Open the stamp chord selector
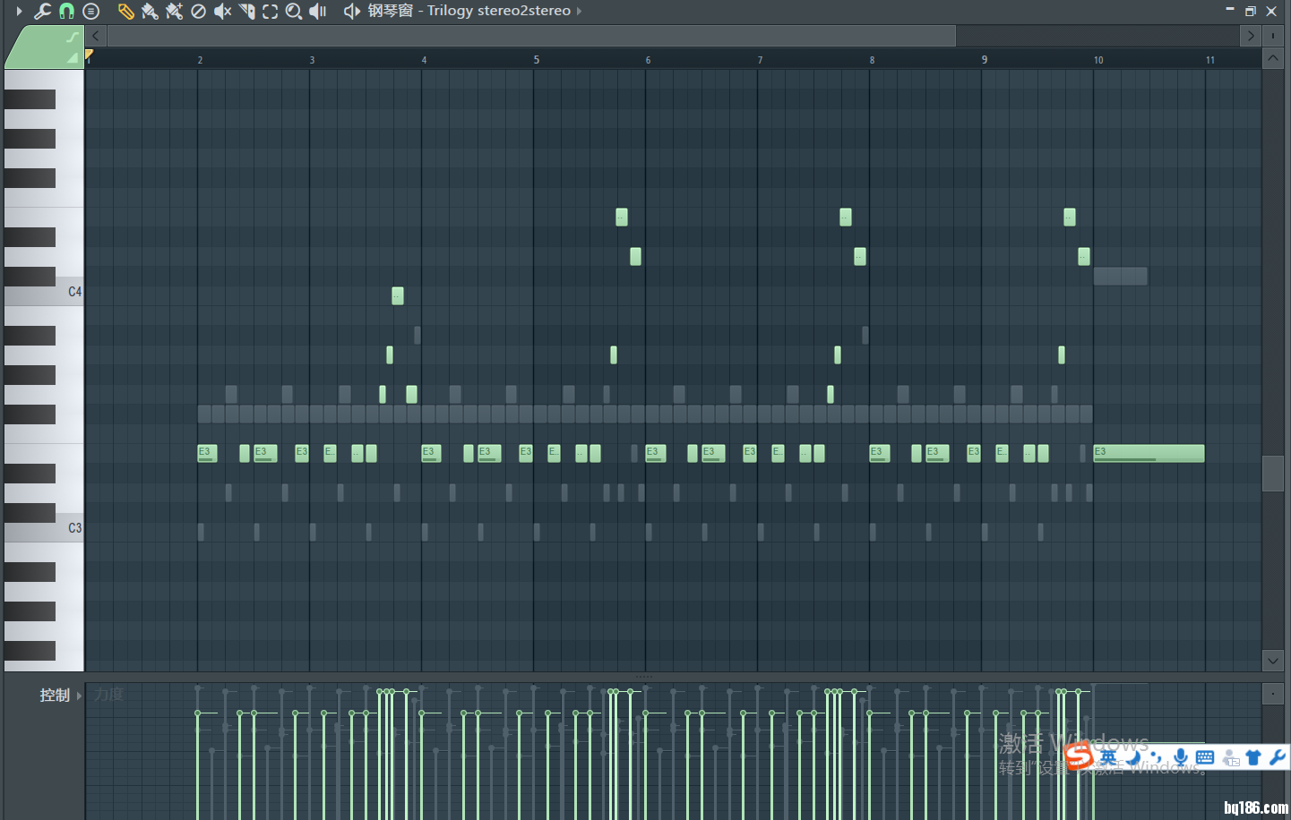Screen dimensions: 1291x820 [90, 12]
